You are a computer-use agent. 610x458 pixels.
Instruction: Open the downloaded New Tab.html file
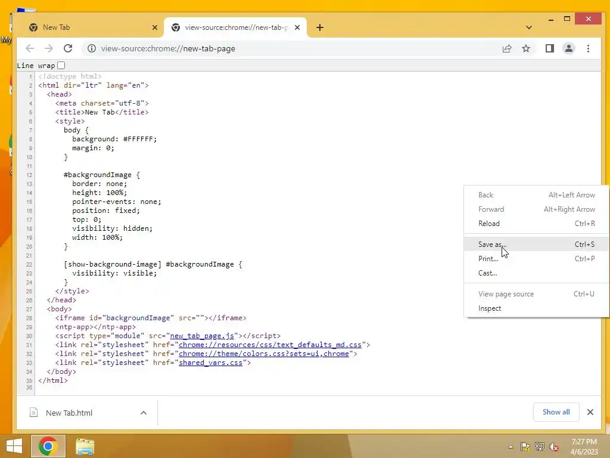[69, 413]
